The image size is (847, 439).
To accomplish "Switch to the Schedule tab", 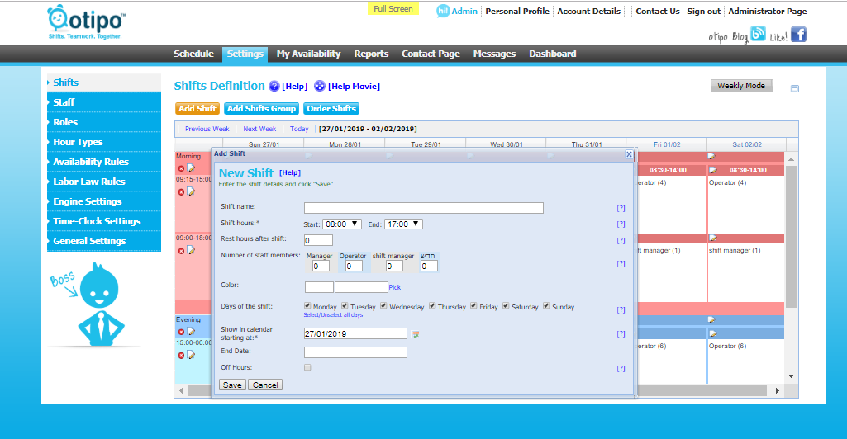I will (193, 54).
